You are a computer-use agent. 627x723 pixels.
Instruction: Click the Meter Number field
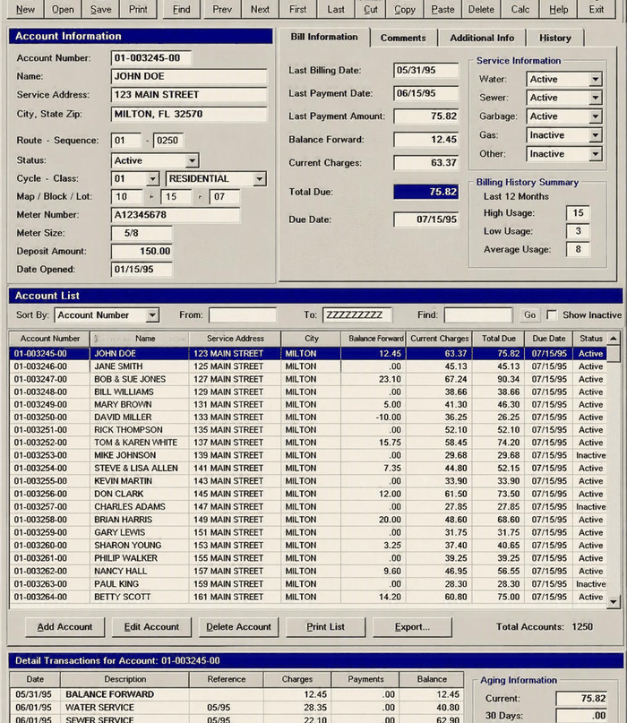pos(176,215)
